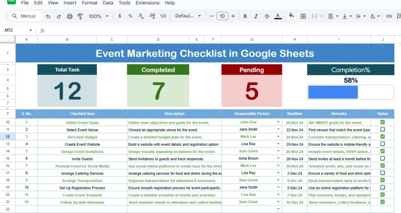
Task: Uncheck the status box for Define Event Goals
Action: click(382, 122)
